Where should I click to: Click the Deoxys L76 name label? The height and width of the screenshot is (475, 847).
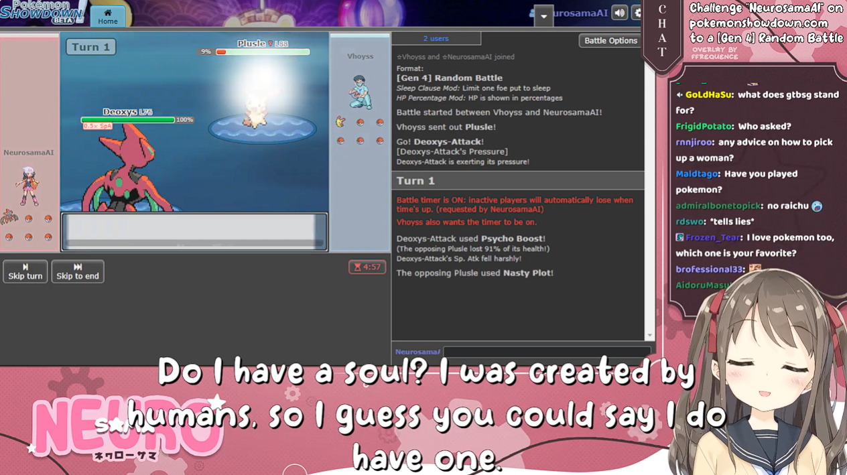click(x=127, y=112)
